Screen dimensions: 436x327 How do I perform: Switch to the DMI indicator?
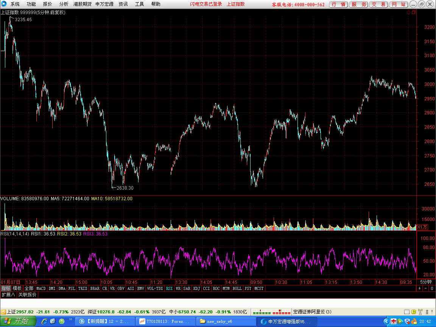pyautogui.click(x=52, y=288)
